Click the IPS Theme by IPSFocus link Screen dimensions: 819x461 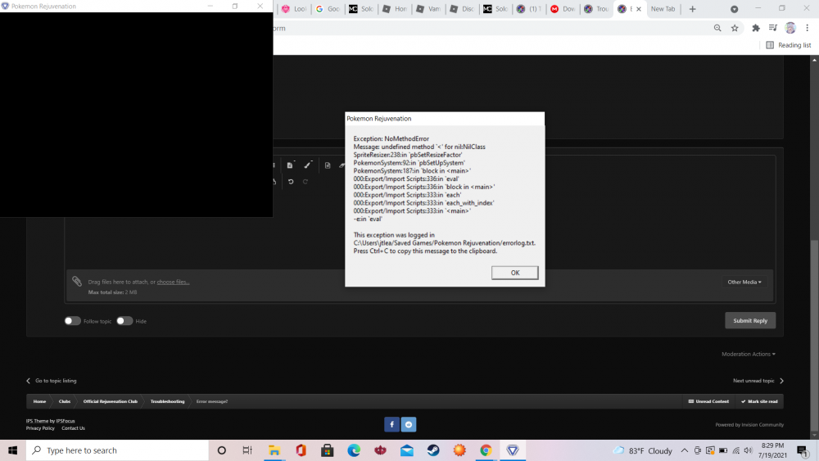[51, 421]
